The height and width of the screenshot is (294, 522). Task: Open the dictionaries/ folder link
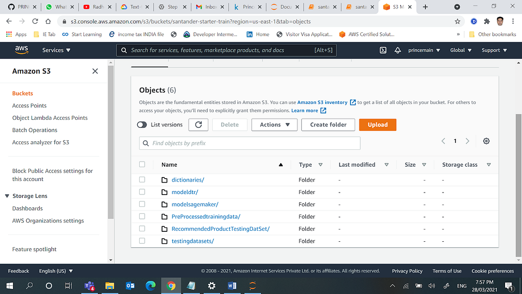tap(188, 180)
